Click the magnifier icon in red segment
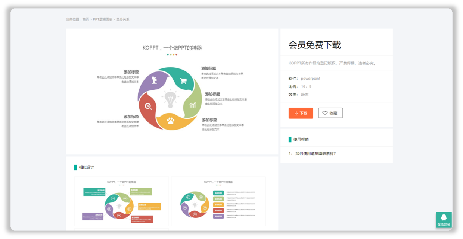The height and width of the screenshot is (239, 463). (x=148, y=106)
